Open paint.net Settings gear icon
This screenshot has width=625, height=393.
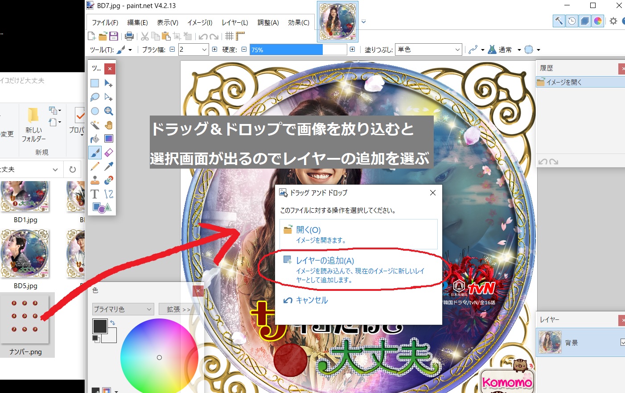click(x=613, y=21)
